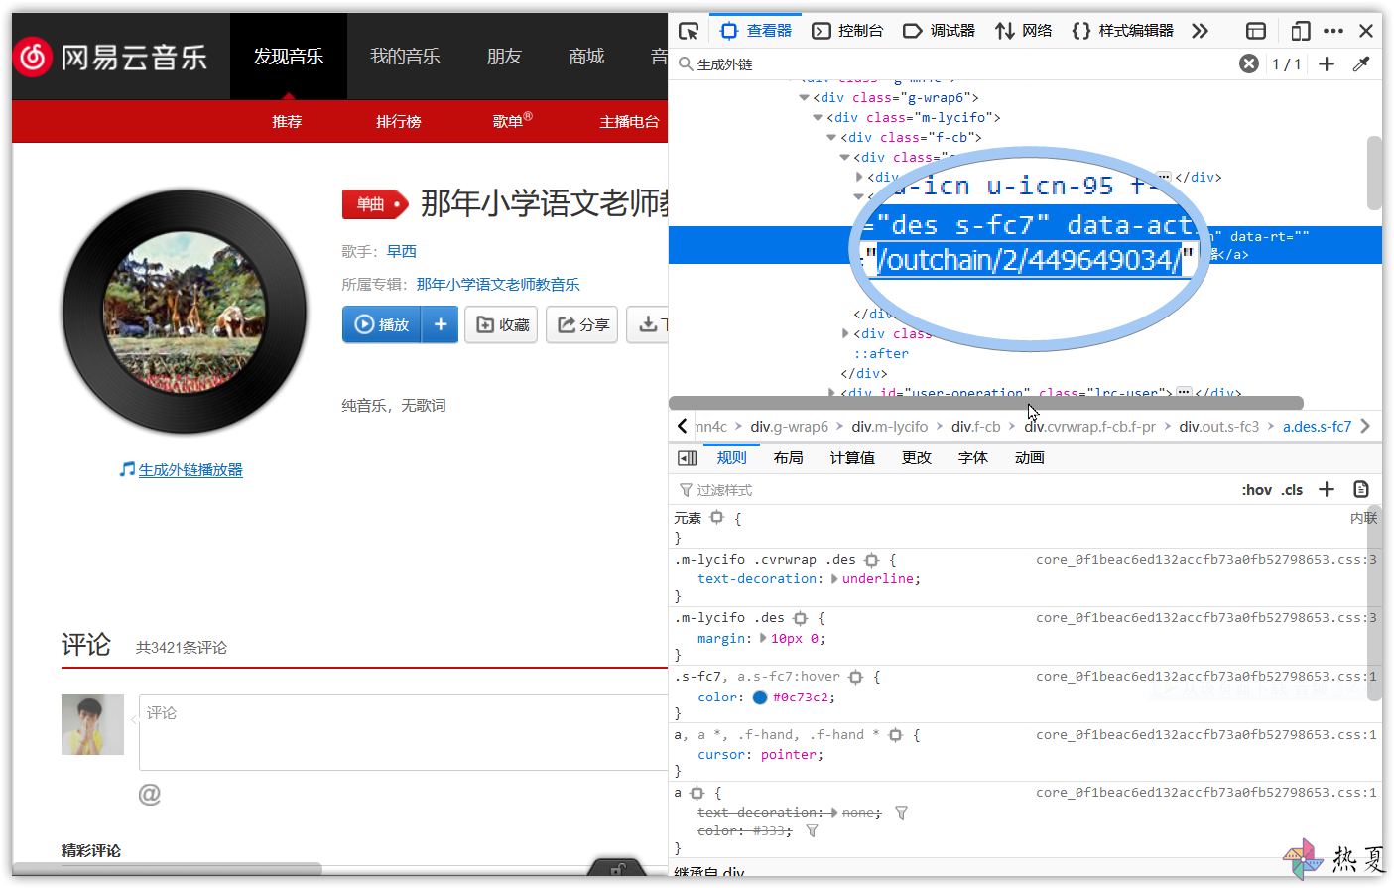The image size is (1394, 888).
Task: Add a new CSS rule plus icon
Action: click(x=1327, y=489)
